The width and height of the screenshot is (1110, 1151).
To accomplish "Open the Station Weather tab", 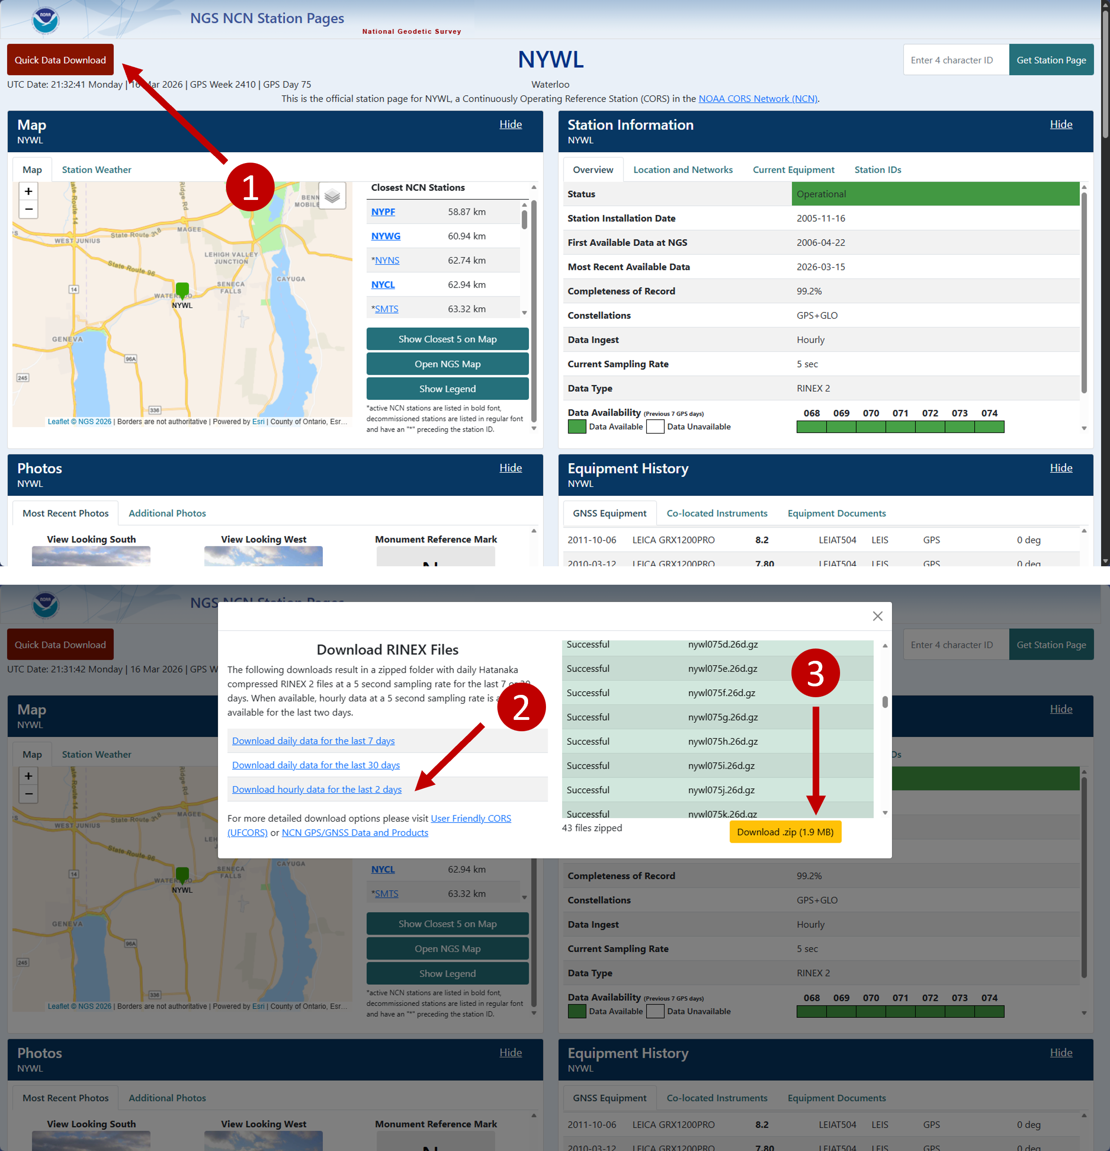I will click(96, 170).
